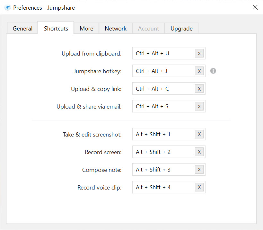Clear the Jumpshare hotkey shortcut
The width and height of the screenshot is (263, 230).
tap(199, 71)
